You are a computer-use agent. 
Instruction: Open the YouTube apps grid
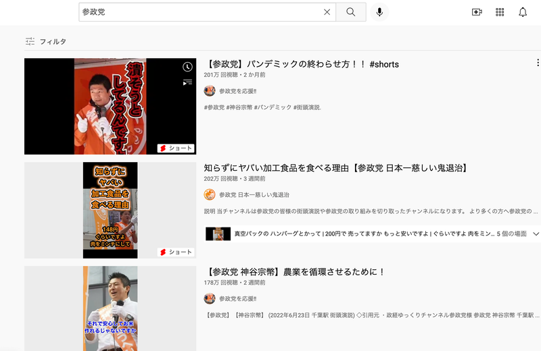tap(500, 12)
